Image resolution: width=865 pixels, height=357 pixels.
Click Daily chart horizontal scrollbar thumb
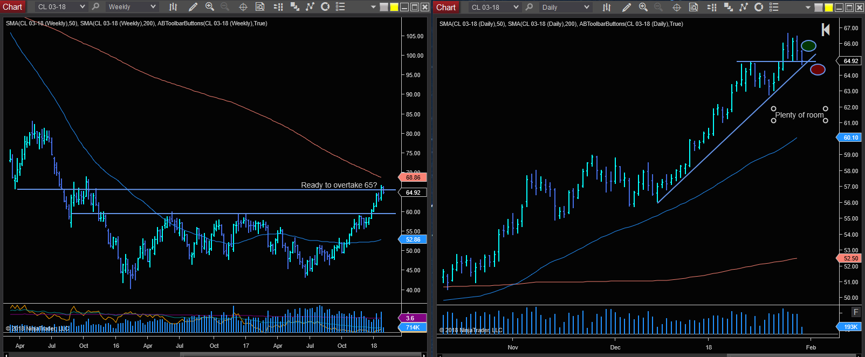click(x=792, y=355)
